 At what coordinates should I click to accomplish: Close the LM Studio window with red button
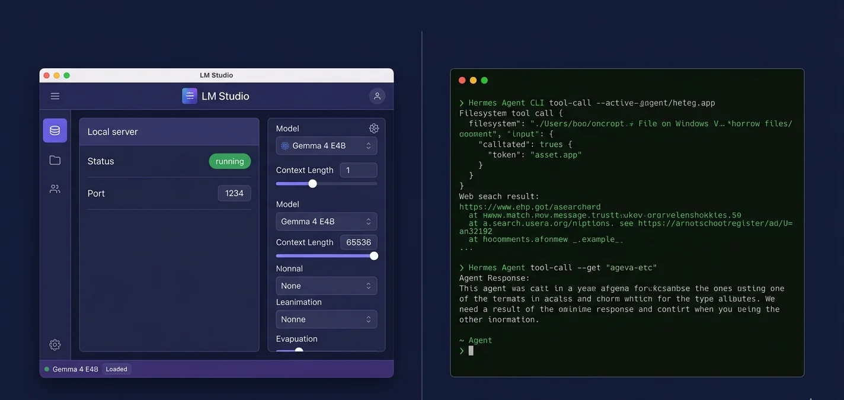coord(47,75)
